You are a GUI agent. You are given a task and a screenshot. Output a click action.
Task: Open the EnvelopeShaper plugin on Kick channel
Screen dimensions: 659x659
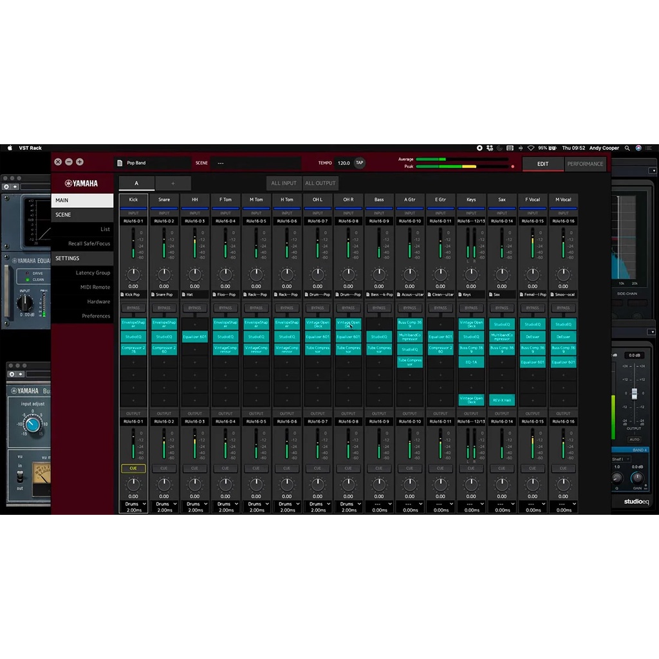[133, 324]
